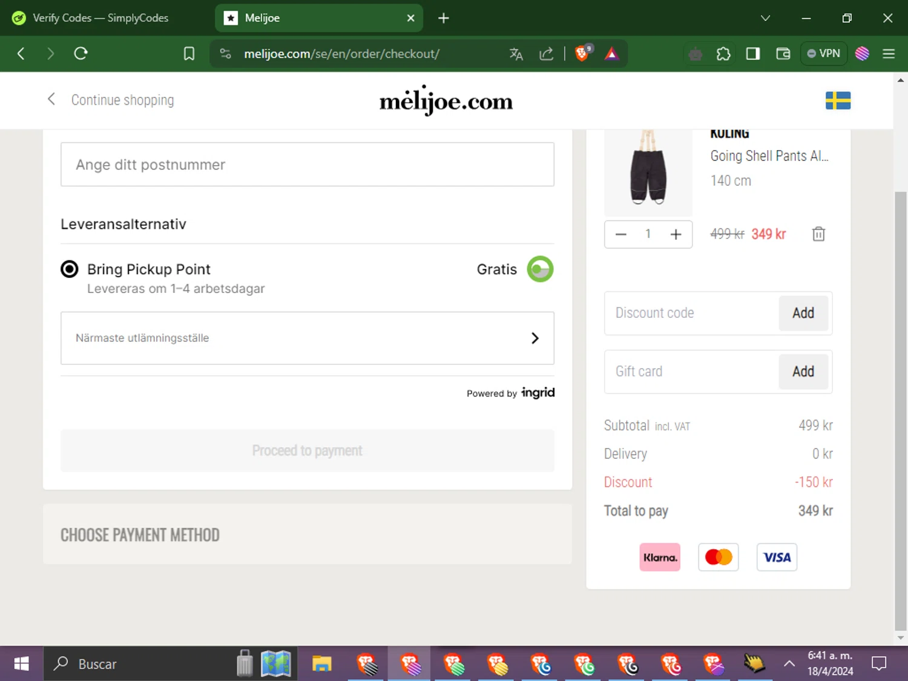Screen dimensions: 908x681
Task: Click the VISA payment logo
Action: (x=777, y=558)
